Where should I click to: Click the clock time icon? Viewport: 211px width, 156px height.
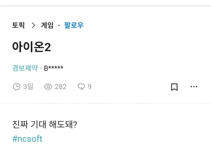pyautogui.click(x=17, y=87)
